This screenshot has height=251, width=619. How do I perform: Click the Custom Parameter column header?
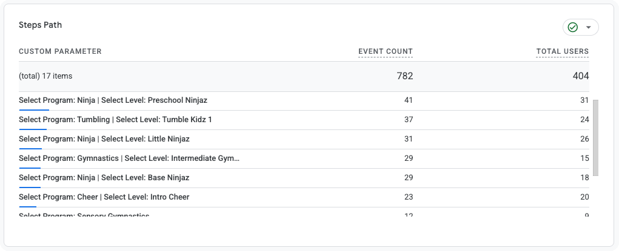point(60,51)
